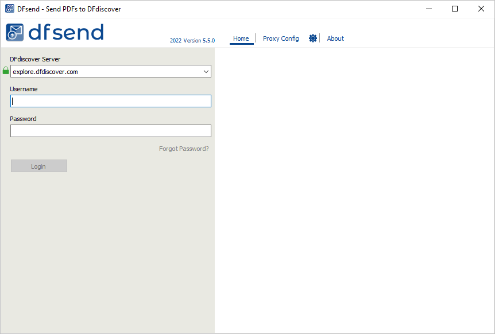Screen dimensions: 495x334
Task: Open the About tab
Action: point(335,38)
